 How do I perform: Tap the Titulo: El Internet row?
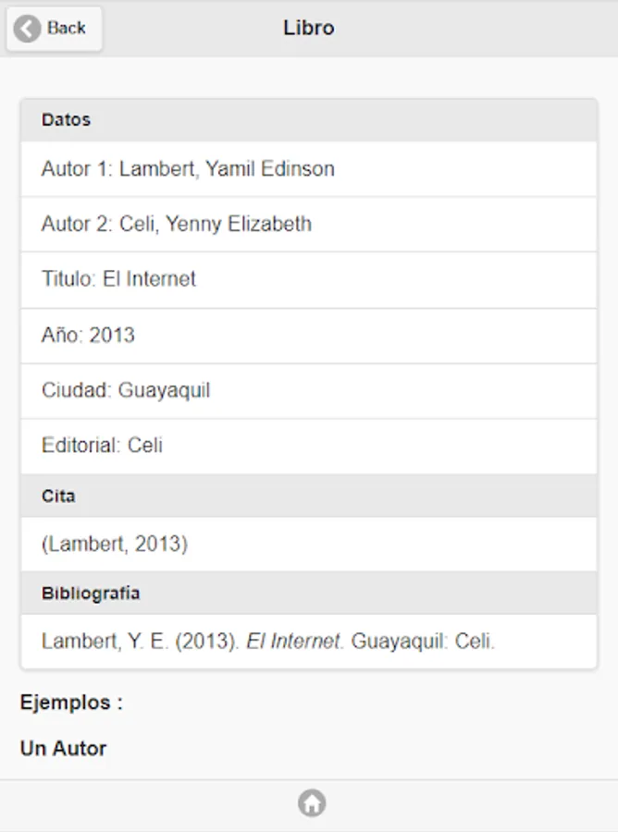pos(118,279)
